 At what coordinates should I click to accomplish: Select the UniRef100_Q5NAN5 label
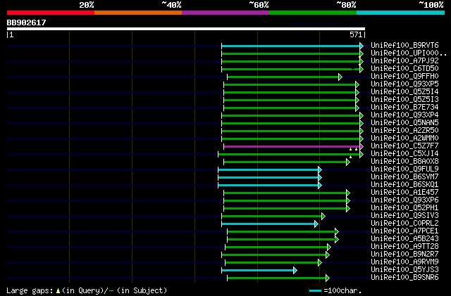pos(404,123)
